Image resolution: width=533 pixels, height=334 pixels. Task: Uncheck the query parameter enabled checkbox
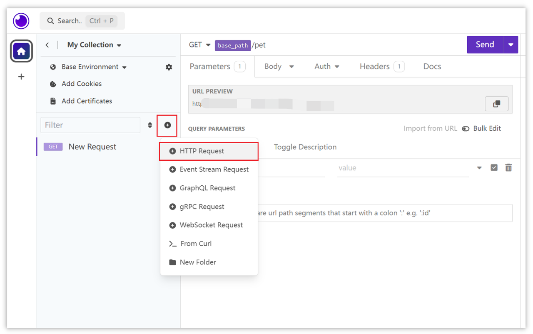[494, 168]
